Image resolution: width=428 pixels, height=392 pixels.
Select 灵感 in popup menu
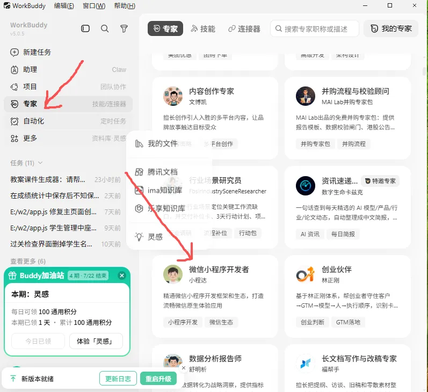click(169, 237)
